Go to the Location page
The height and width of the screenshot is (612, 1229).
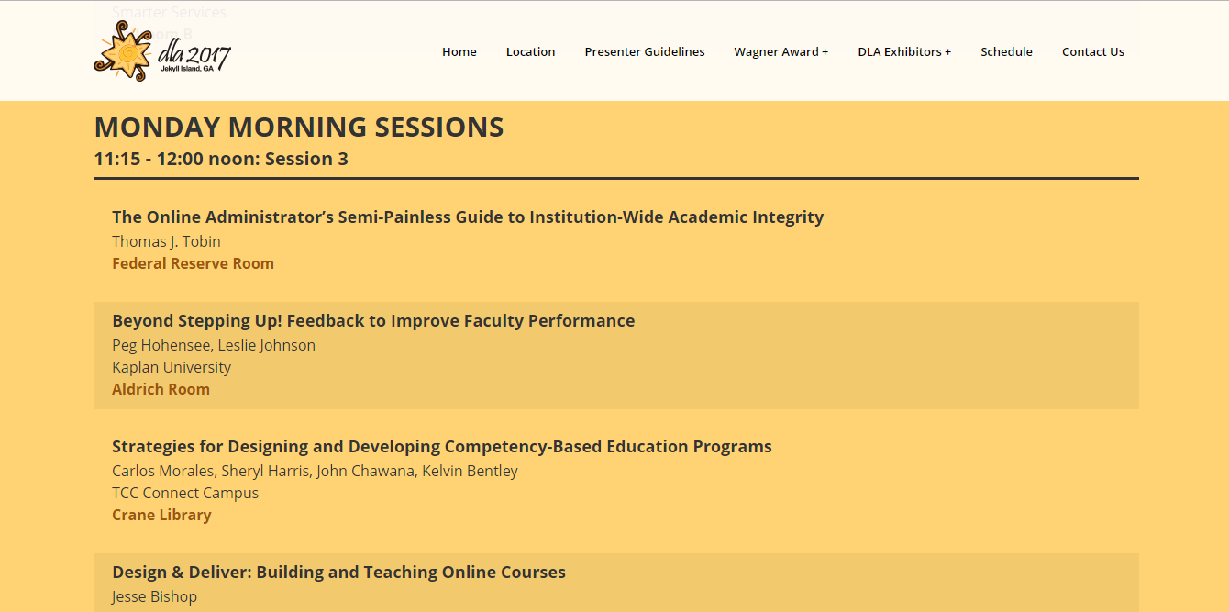[x=530, y=52]
